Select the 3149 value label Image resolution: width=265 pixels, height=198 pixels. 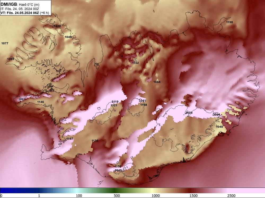point(118,170)
